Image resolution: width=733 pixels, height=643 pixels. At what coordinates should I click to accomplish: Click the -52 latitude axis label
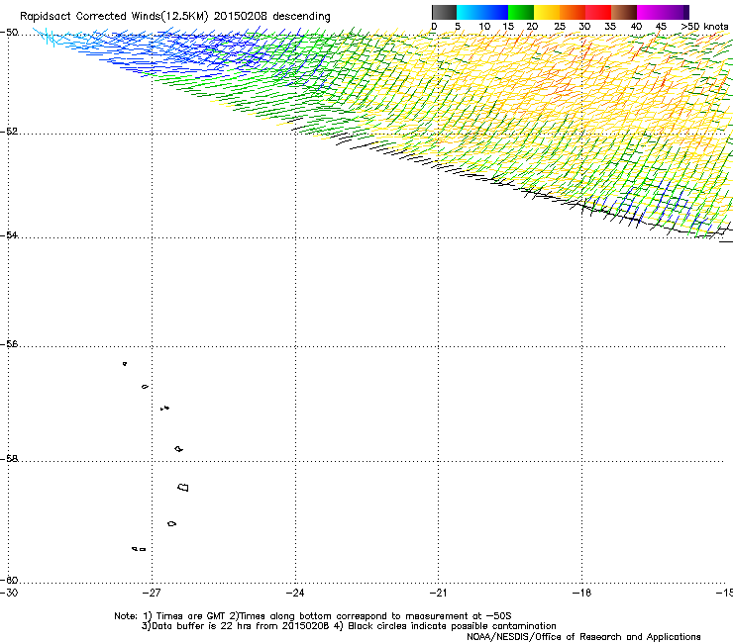9,132
